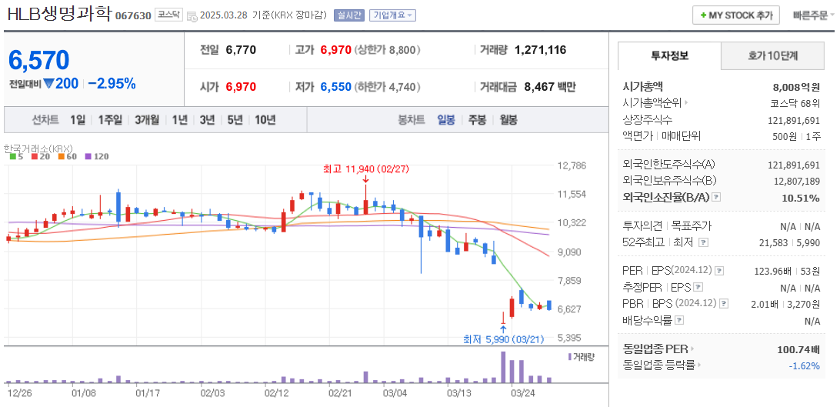Select the 5년 line chart period
Screen dimensions: 840x407
235,120
